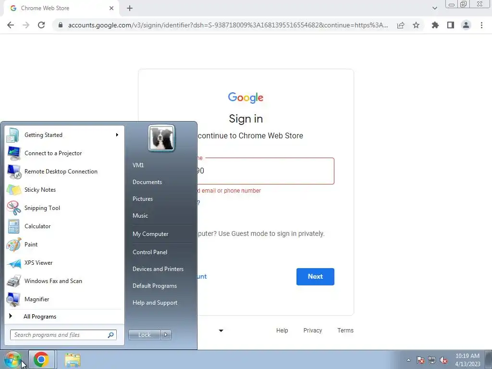Click the Action Center flag tray icon
492x369 pixels.
(420, 360)
